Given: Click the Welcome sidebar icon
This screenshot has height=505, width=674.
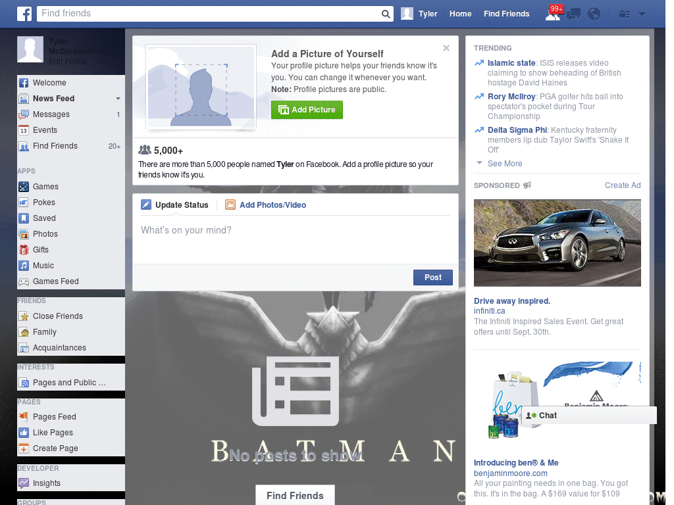Looking at the screenshot, I should pos(24,83).
